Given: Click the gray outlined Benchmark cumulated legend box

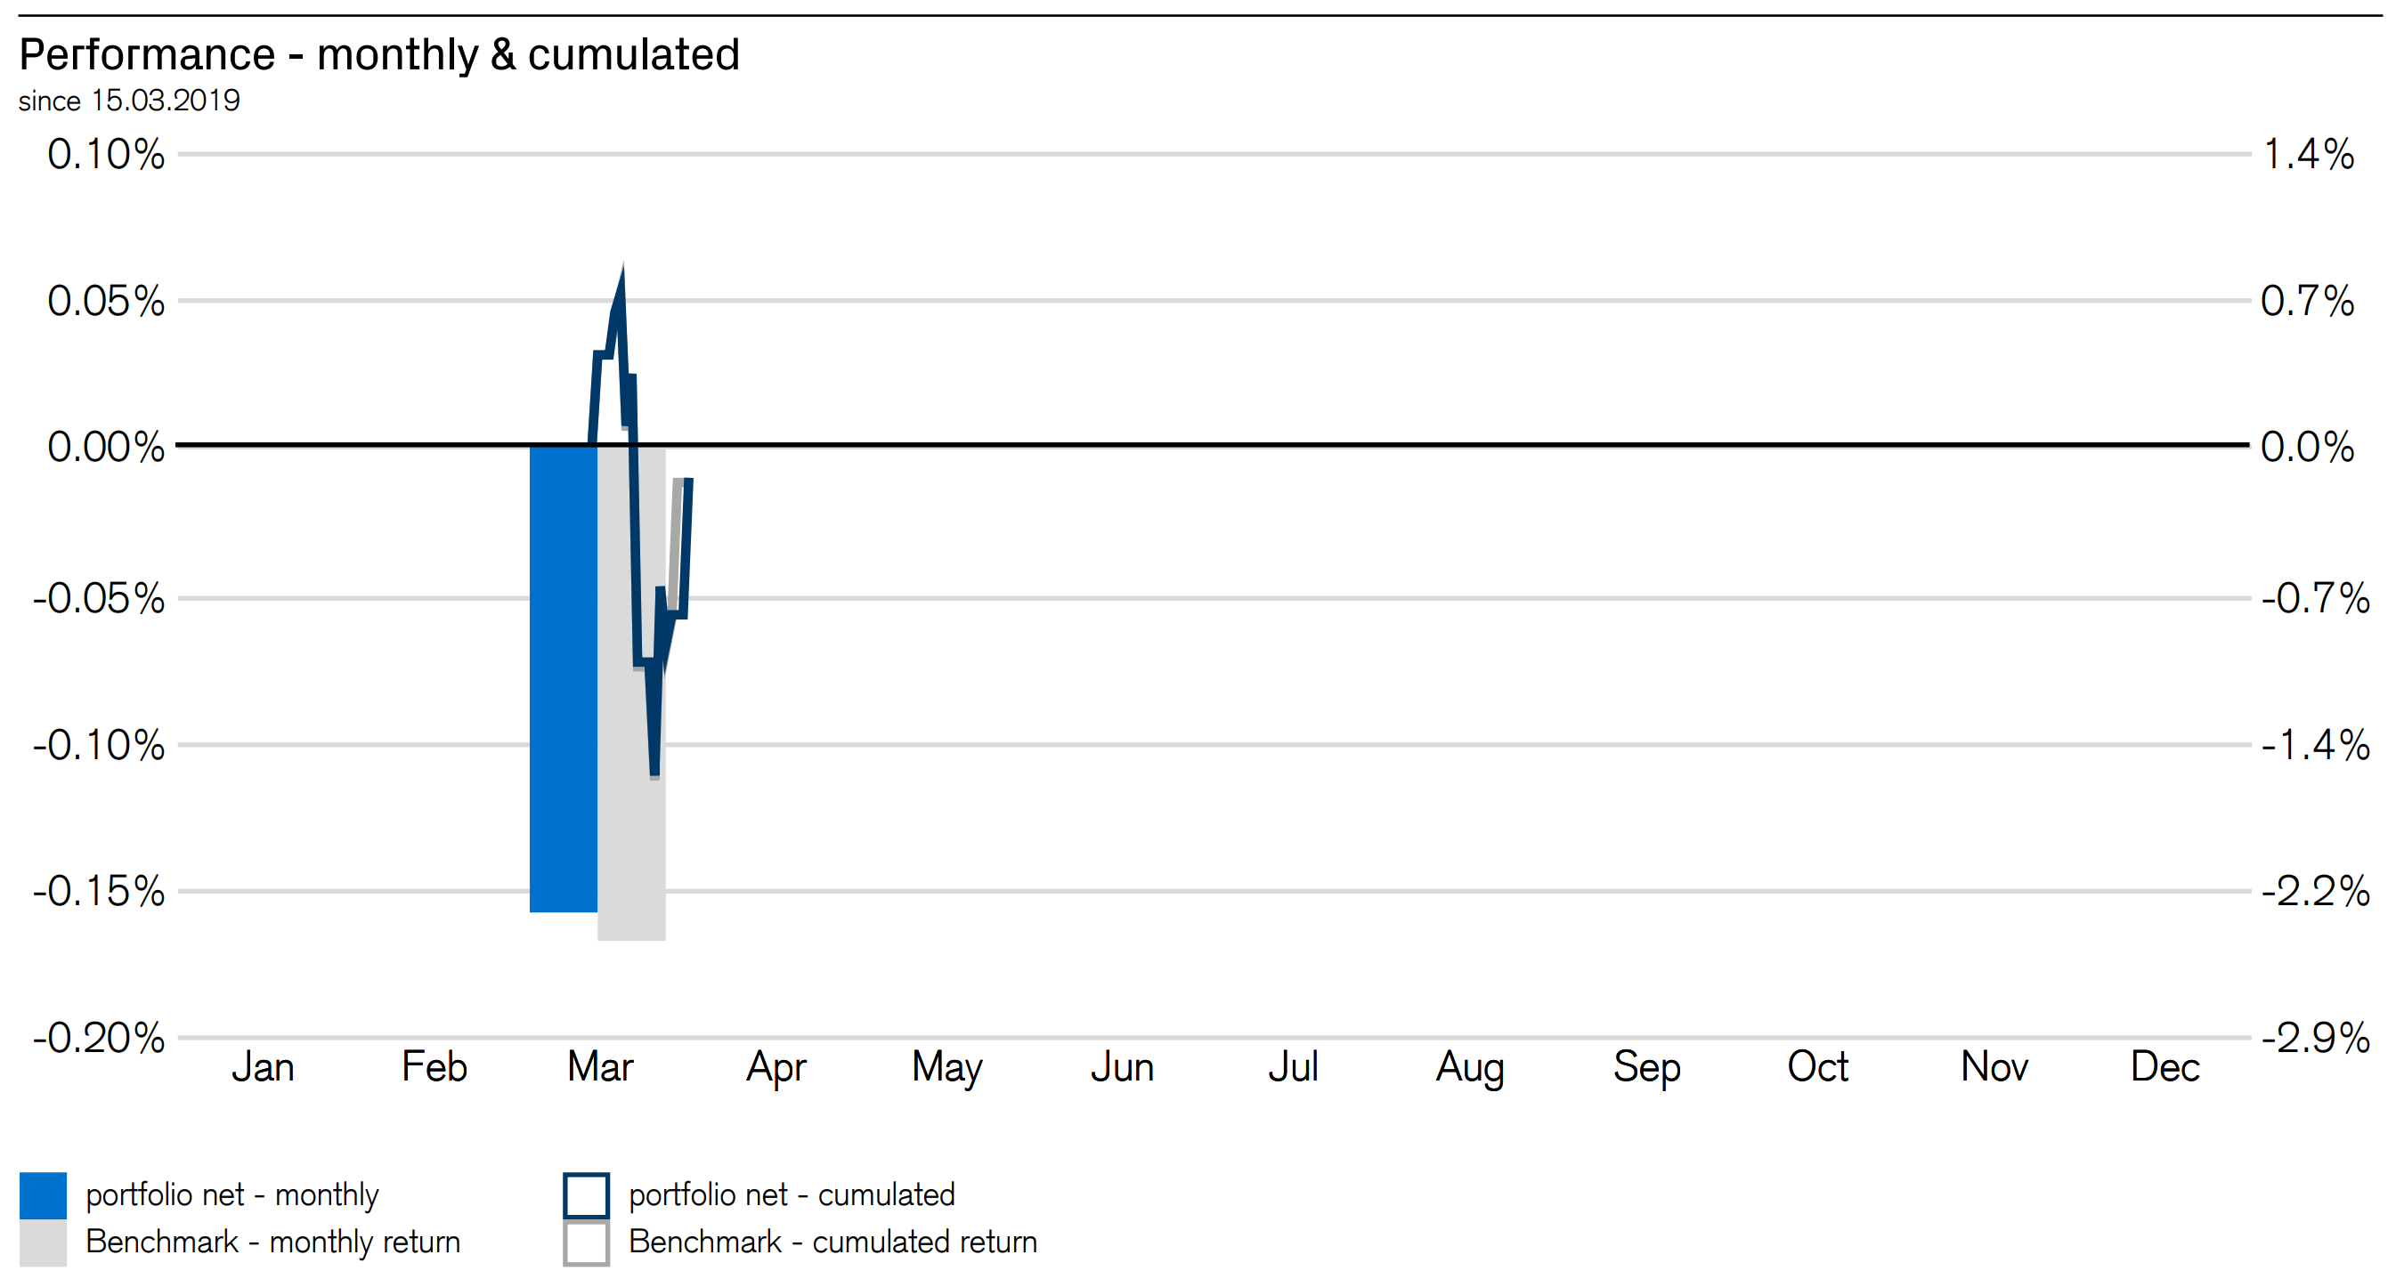Looking at the screenshot, I should pyautogui.click(x=586, y=1243).
